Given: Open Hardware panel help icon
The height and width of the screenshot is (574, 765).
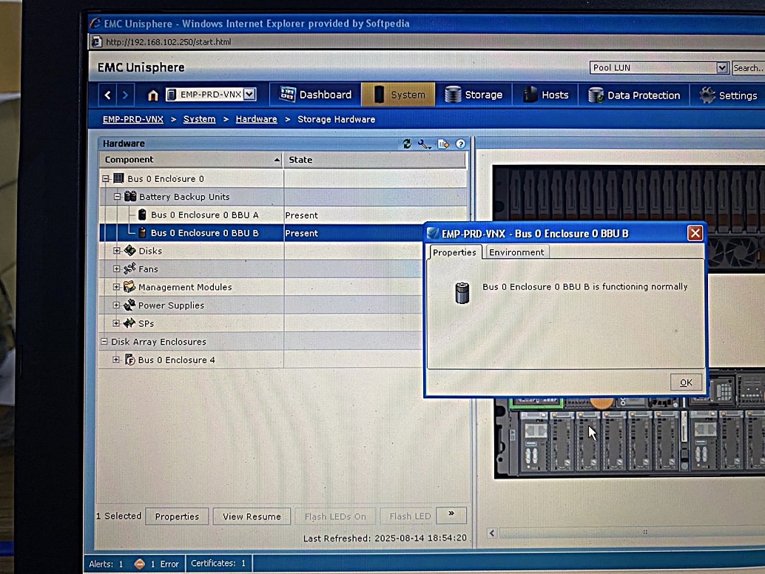Looking at the screenshot, I should coord(460,143).
